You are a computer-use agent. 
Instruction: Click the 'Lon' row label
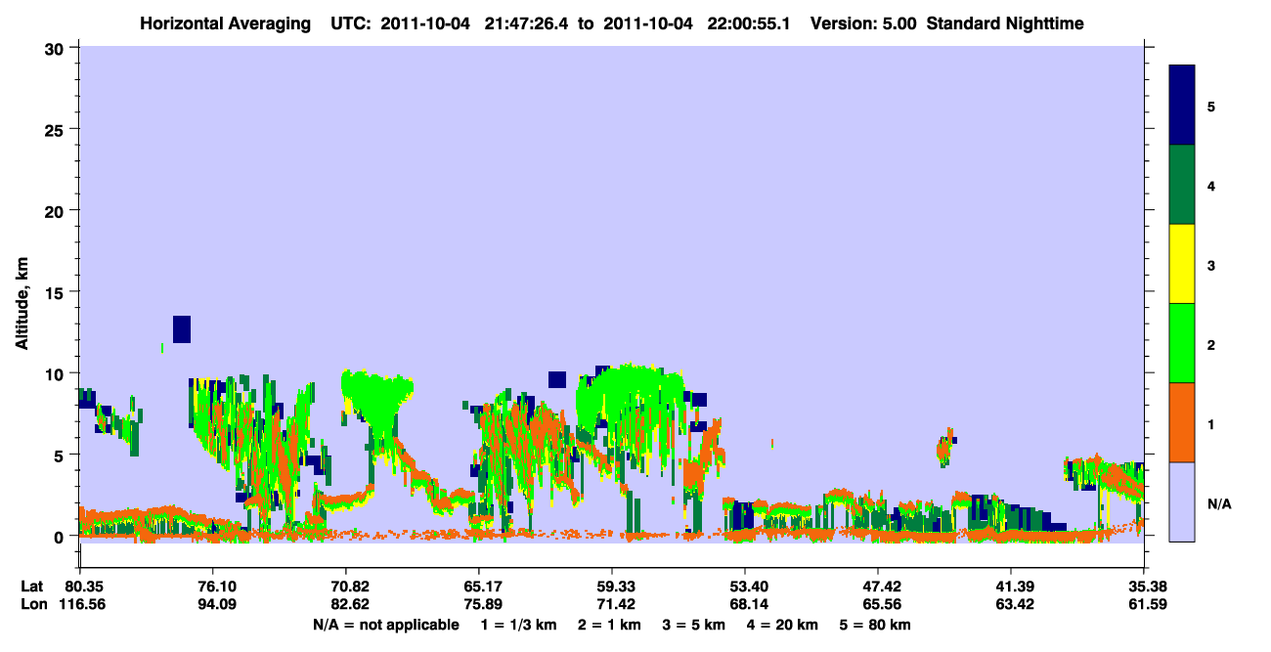click(x=32, y=604)
